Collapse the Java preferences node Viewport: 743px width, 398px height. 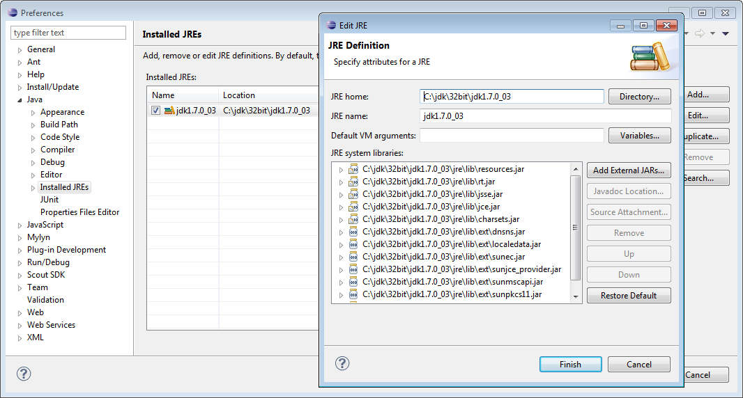[20, 100]
